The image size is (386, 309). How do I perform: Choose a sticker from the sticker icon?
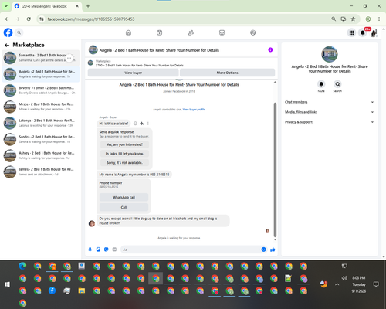coord(107,250)
